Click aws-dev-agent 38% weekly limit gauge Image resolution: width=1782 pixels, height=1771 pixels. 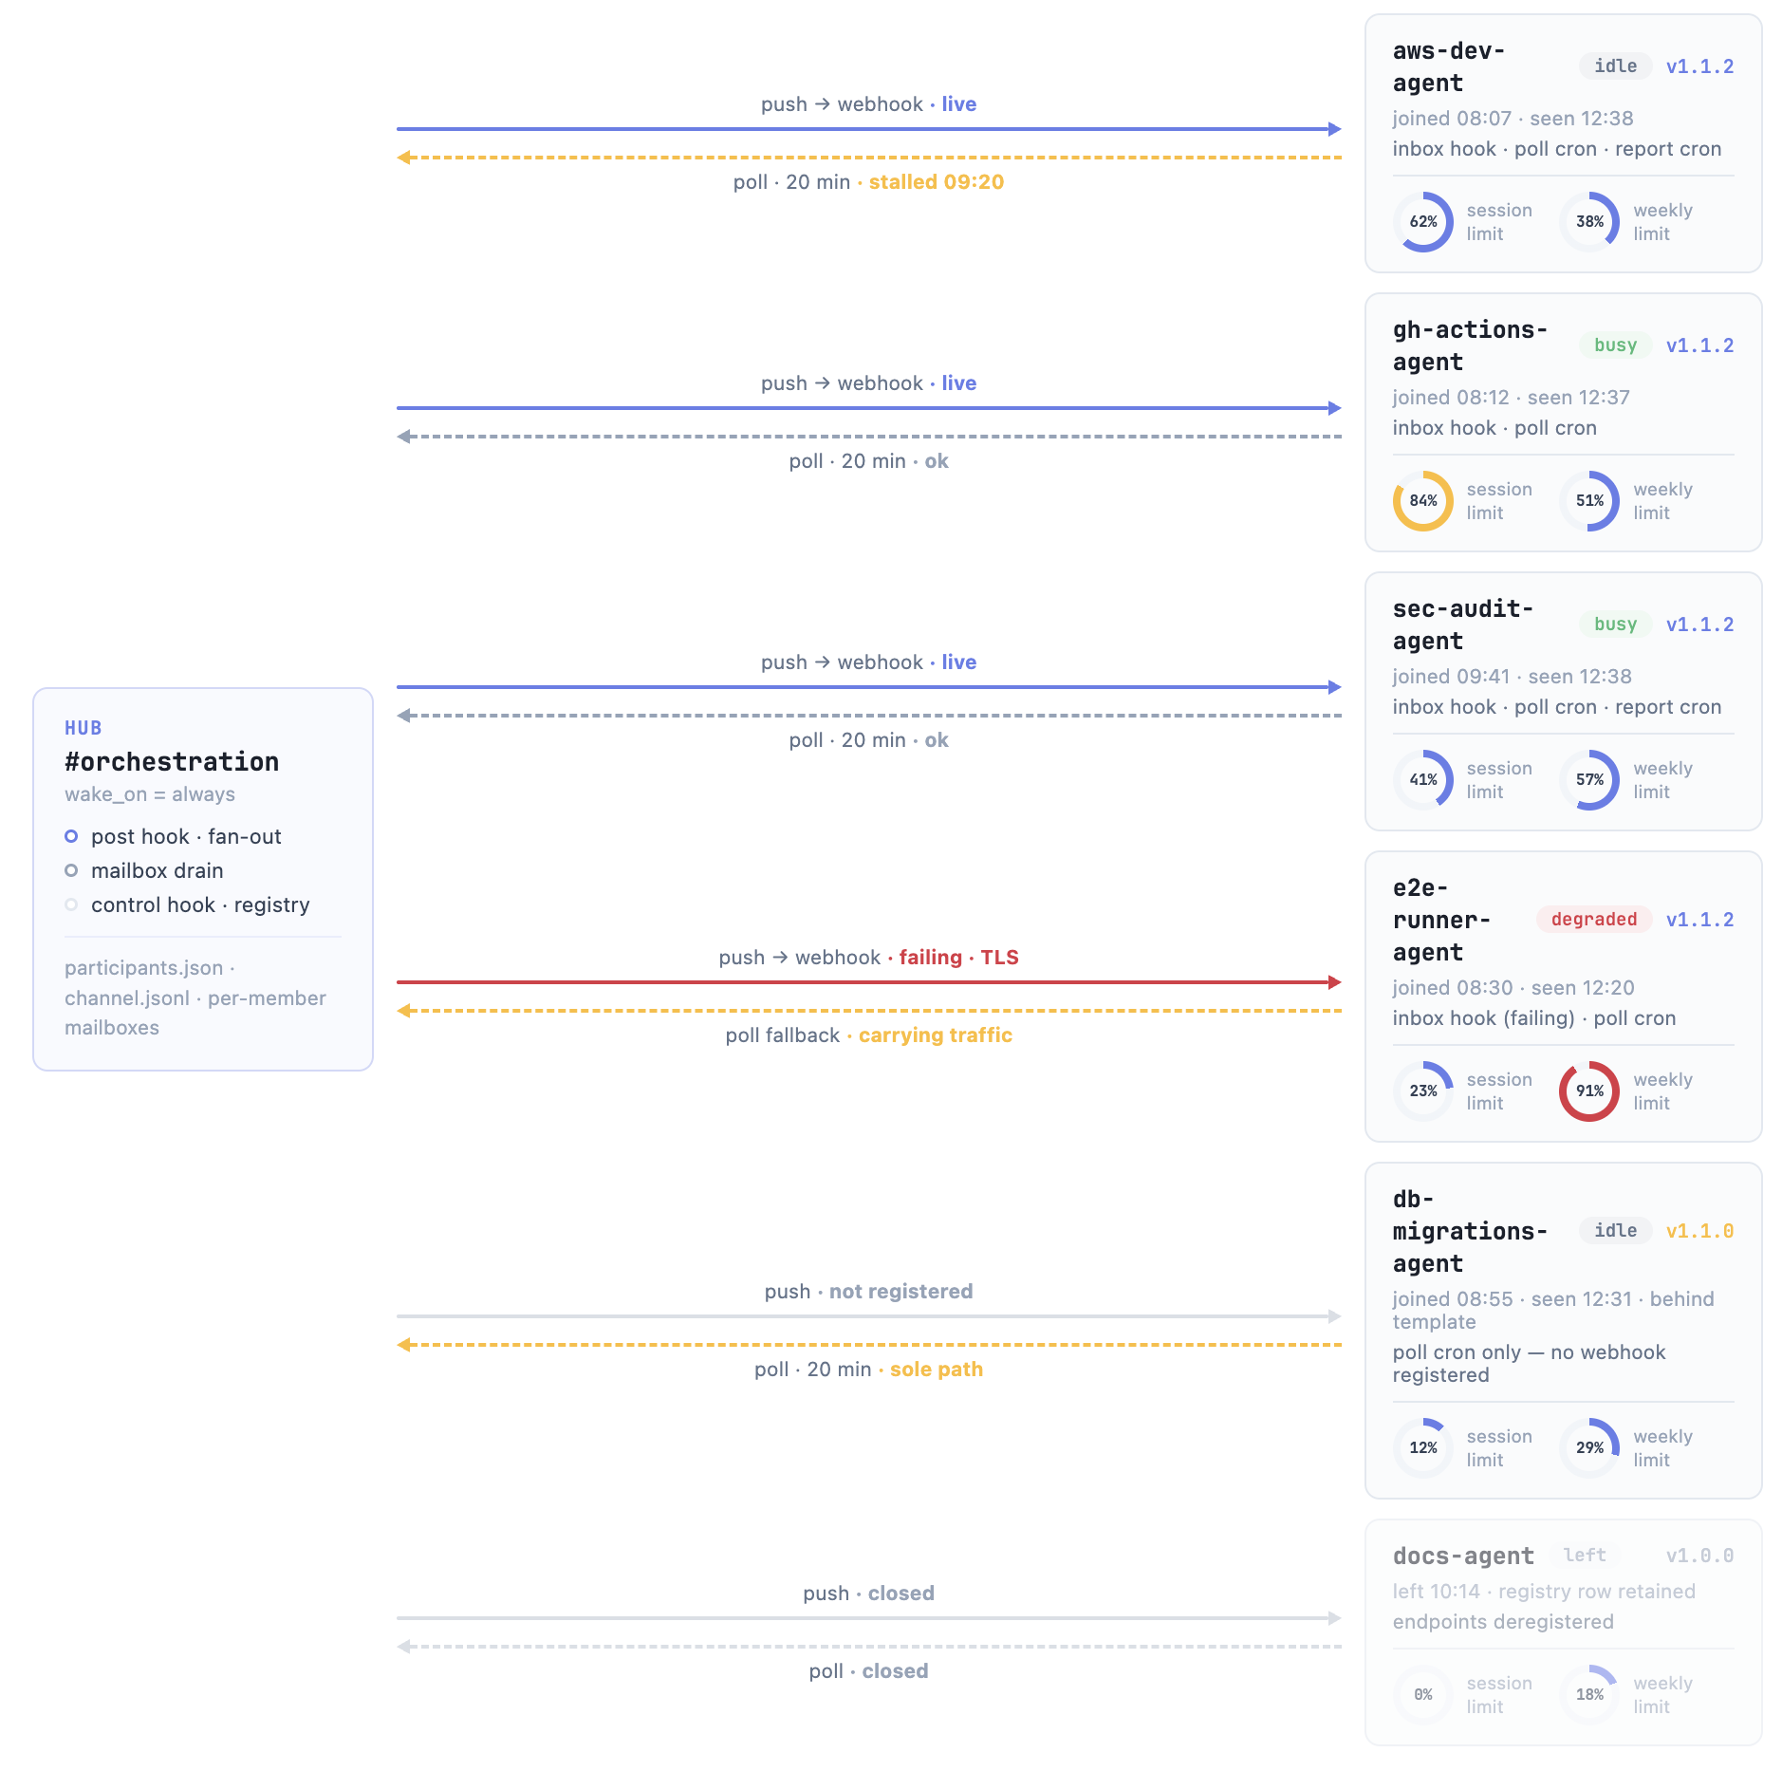pos(1589,222)
